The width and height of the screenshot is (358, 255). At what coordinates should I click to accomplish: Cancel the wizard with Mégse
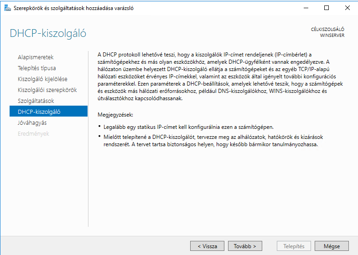click(x=332, y=246)
